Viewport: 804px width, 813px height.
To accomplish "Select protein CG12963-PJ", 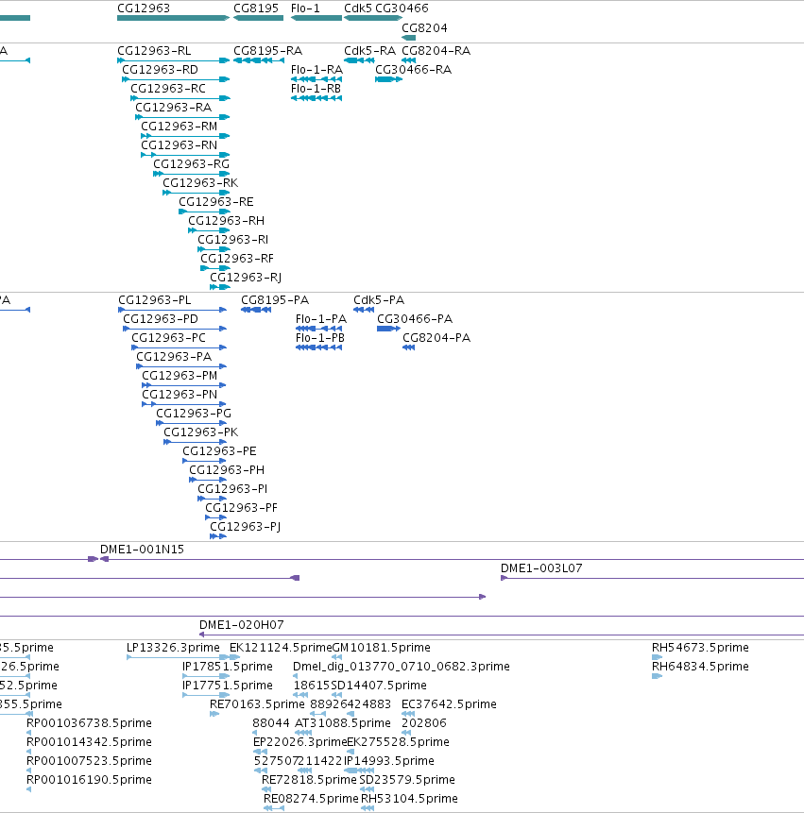I will click(x=246, y=527).
